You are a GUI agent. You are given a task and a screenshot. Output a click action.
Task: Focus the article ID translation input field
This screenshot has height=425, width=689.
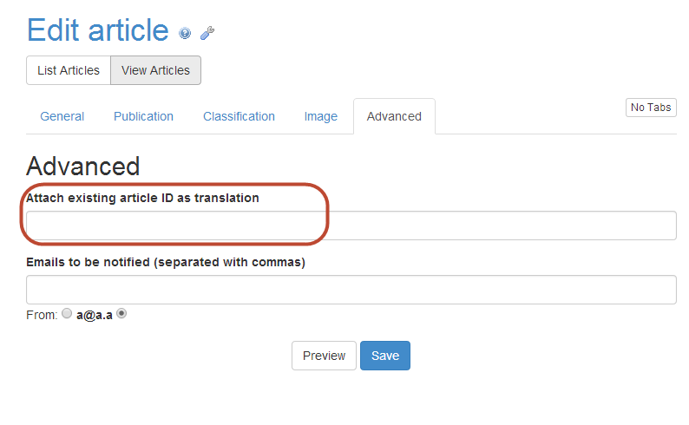351,226
